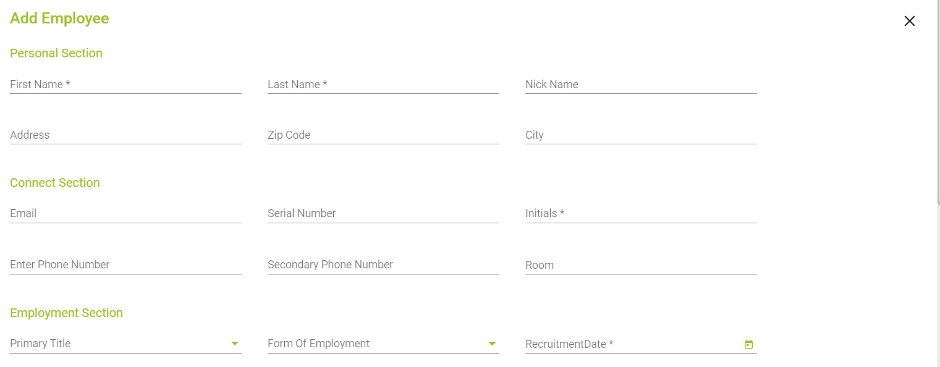Image resolution: width=940 pixels, height=367 pixels.
Task: Open the RecruitmentDate calendar picker icon
Action: point(748,345)
